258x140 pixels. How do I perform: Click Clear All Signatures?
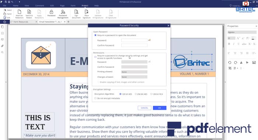coord(111,14)
